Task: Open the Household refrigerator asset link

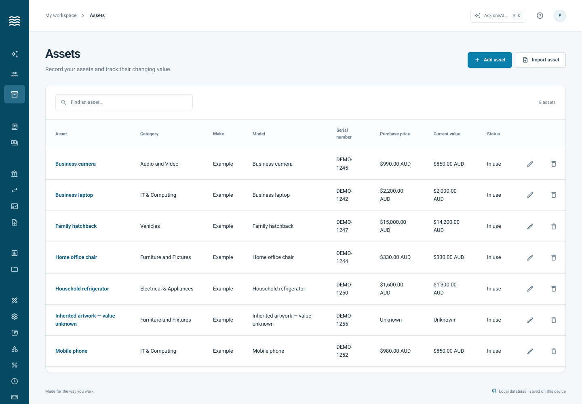Action: pos(82,289)
